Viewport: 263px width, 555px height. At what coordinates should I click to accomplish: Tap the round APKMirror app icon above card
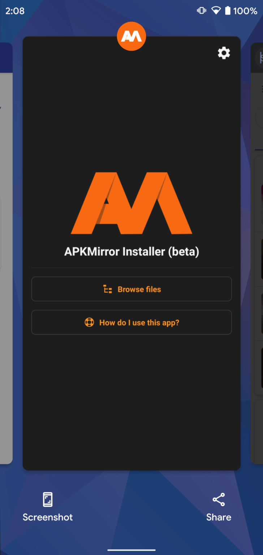tap(131, 36)
